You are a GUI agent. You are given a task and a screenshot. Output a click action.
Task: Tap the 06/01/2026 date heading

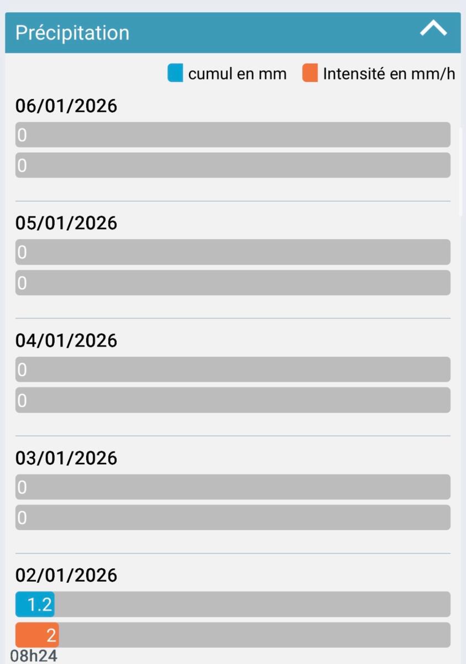click(x=66, y=106)
